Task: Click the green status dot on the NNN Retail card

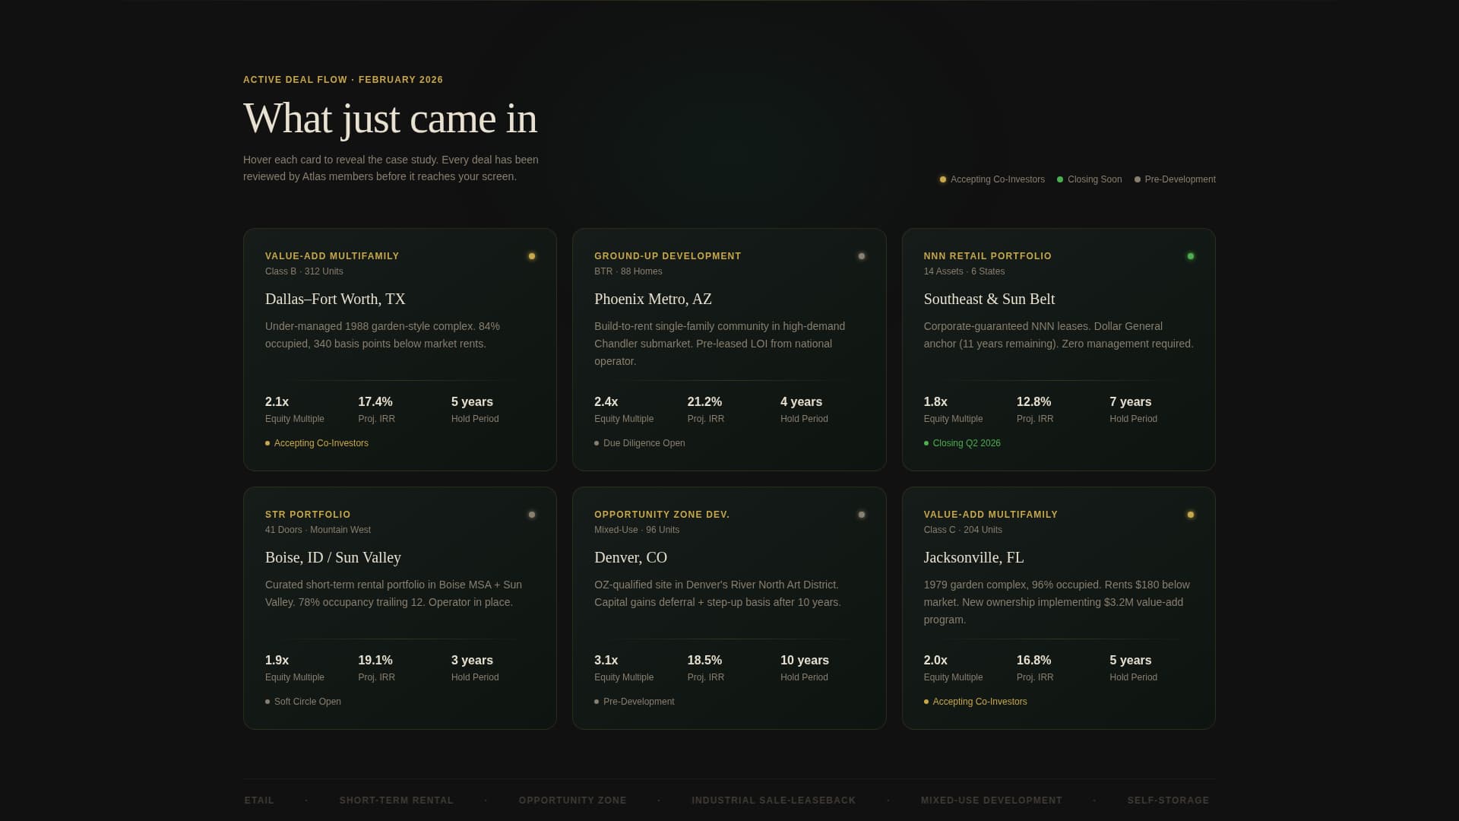Action: tap(1190, 256)
